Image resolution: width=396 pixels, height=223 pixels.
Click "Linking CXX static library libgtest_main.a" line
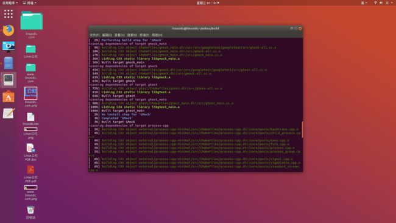click(140, 107)
